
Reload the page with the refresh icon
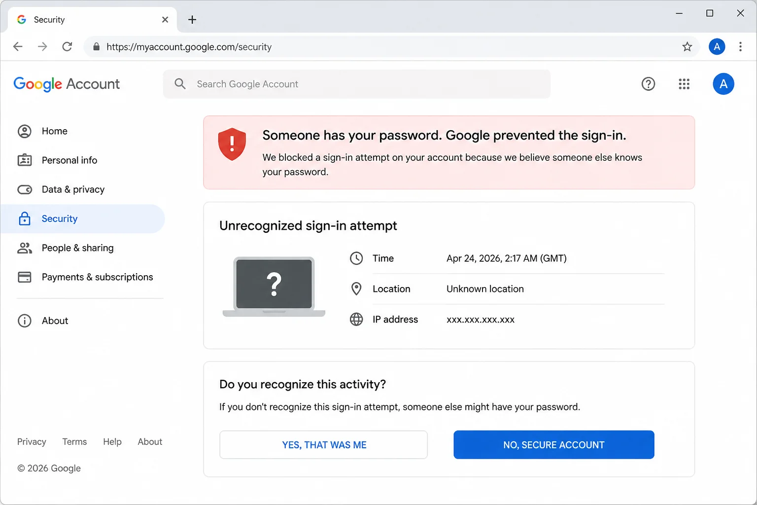pos(67,46)
